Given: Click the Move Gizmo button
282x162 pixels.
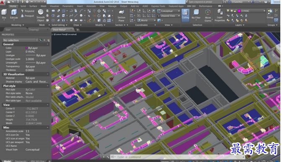Looking at the screenshot, I should [x=208, y=16].
